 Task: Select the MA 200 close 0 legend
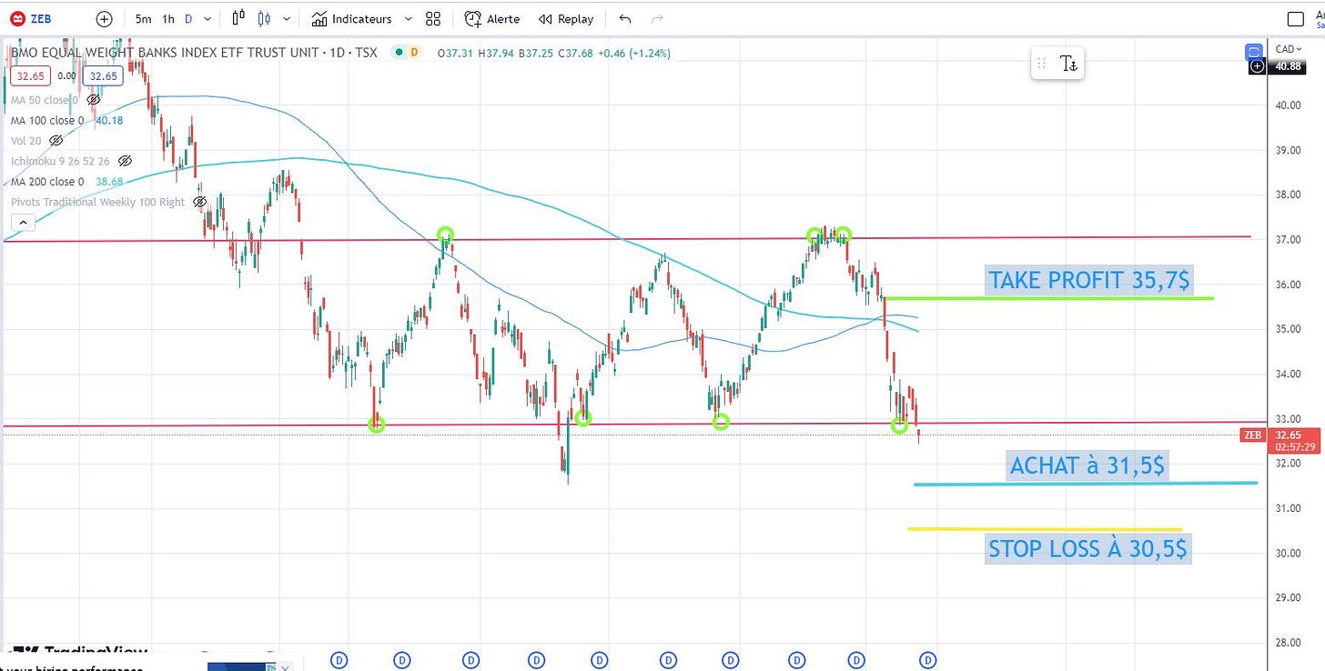[x=47, y=181]
